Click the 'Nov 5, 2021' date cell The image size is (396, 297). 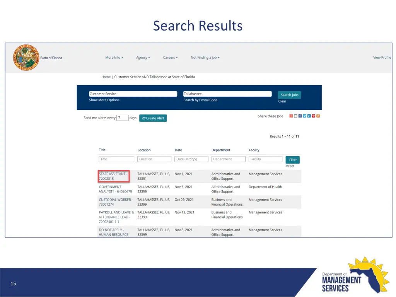183,187
